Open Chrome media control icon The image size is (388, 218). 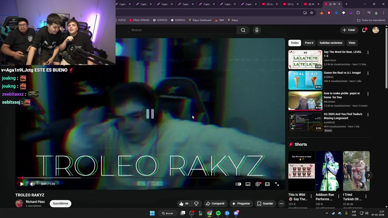coord(369,13)
